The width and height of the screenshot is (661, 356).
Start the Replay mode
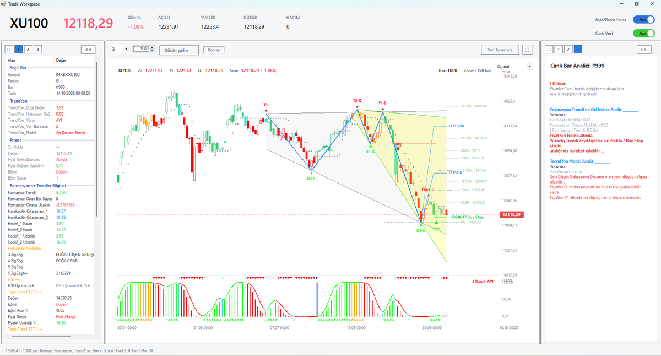214,50
